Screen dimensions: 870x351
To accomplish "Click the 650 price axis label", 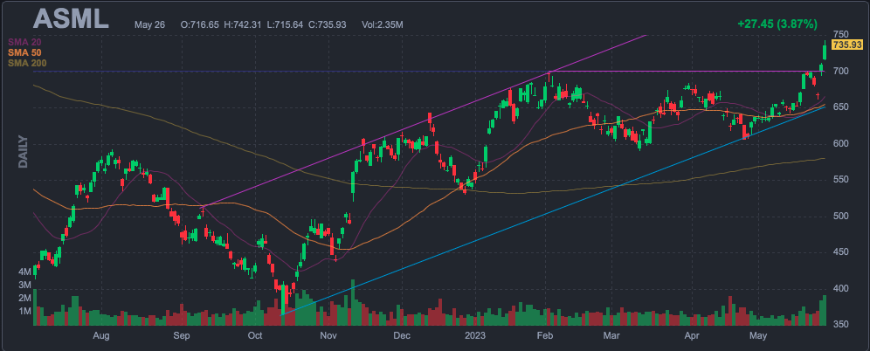I will (841, 107).
